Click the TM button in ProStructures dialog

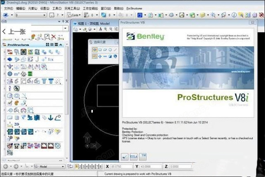click(143, 157)
